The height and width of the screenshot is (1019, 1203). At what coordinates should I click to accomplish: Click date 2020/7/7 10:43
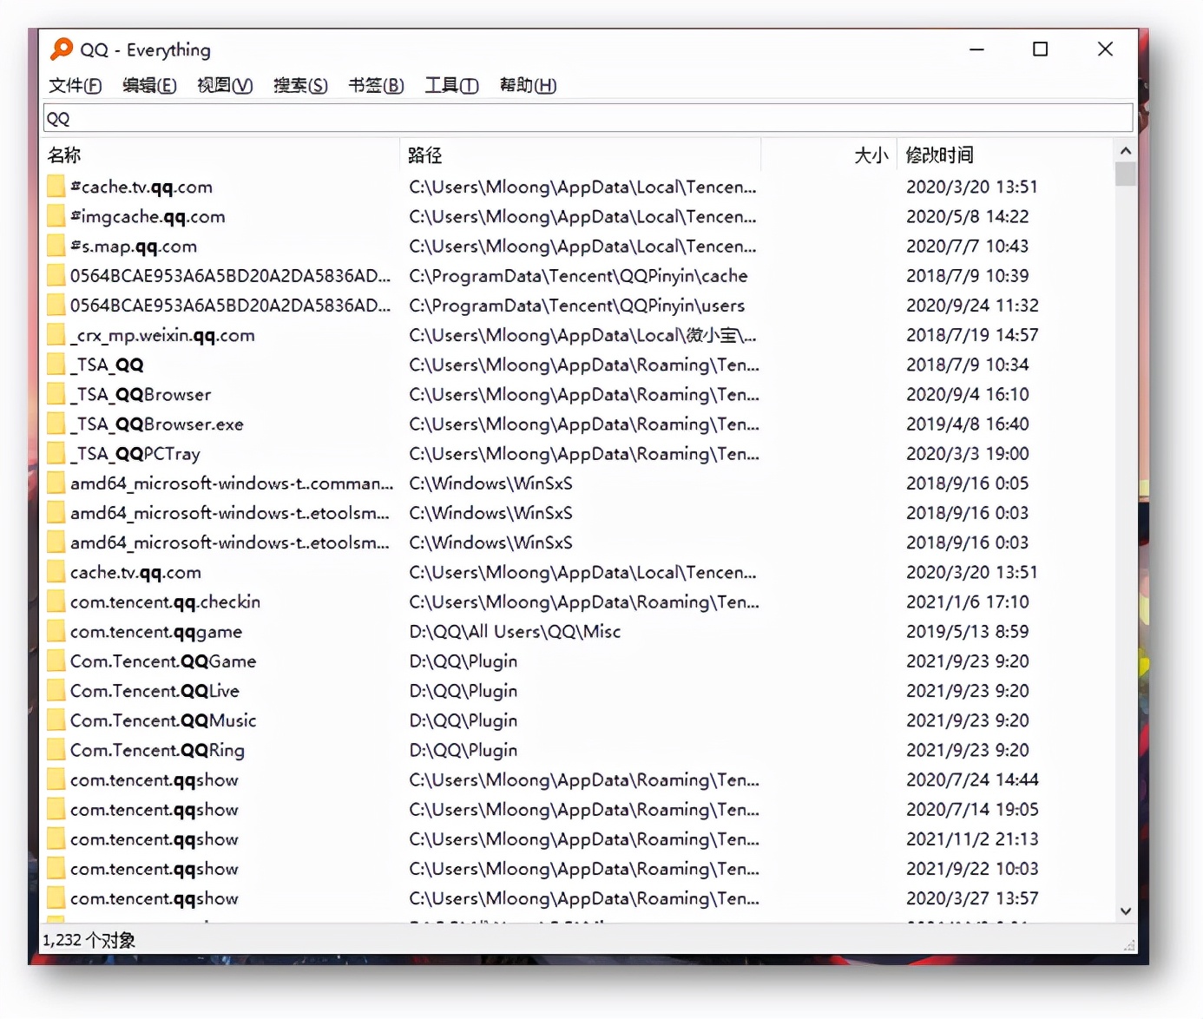[x=967, y=246]
